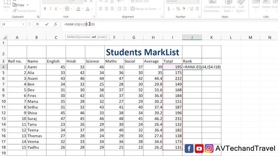
Task: Click the name cell Firos
Action: (x=36, y=96)
